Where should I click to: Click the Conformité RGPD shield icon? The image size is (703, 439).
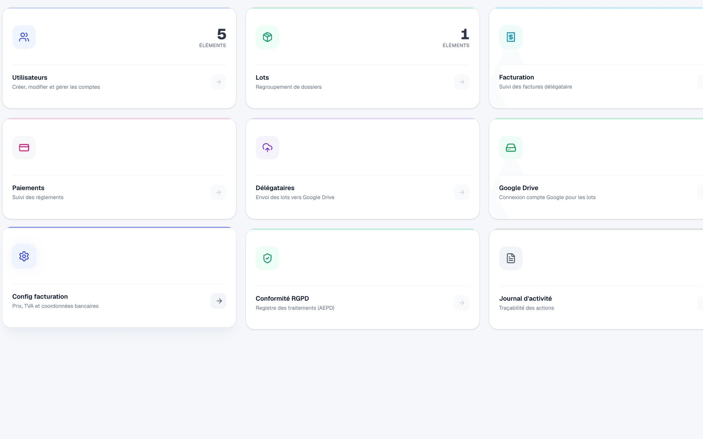pyautogui.click(x=267, y=258)
